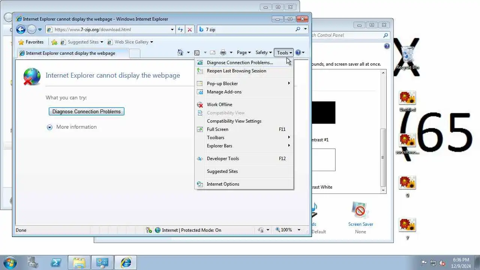This screenshot has height=270, width=480.
Task: Open the search provider dropdown arrow
Action: [305, 29]
